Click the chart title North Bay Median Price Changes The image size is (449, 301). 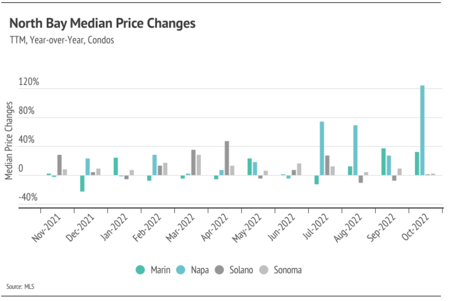click(x=102, y=23)
